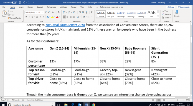Screen dimensions: 193x106
Task: Click the Format Painter tool
Action: click(x=14, y=18)
